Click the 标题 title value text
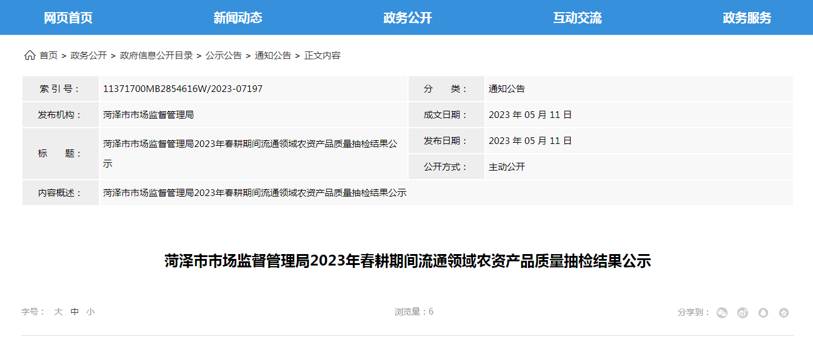This screenshot has width=813, height=343. tap(250, 154)
